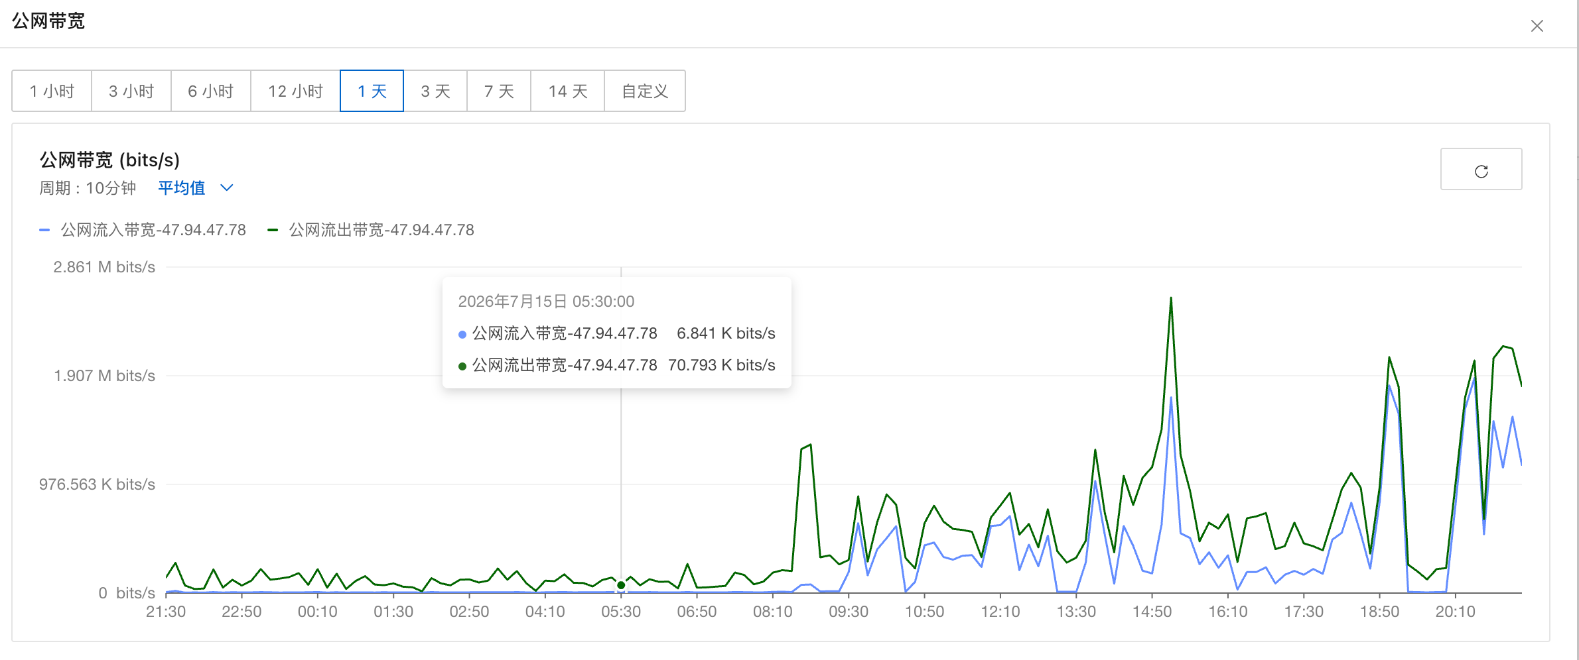Choose the 3 天 time range tab

pyautogui.click(x=435, y=91)
